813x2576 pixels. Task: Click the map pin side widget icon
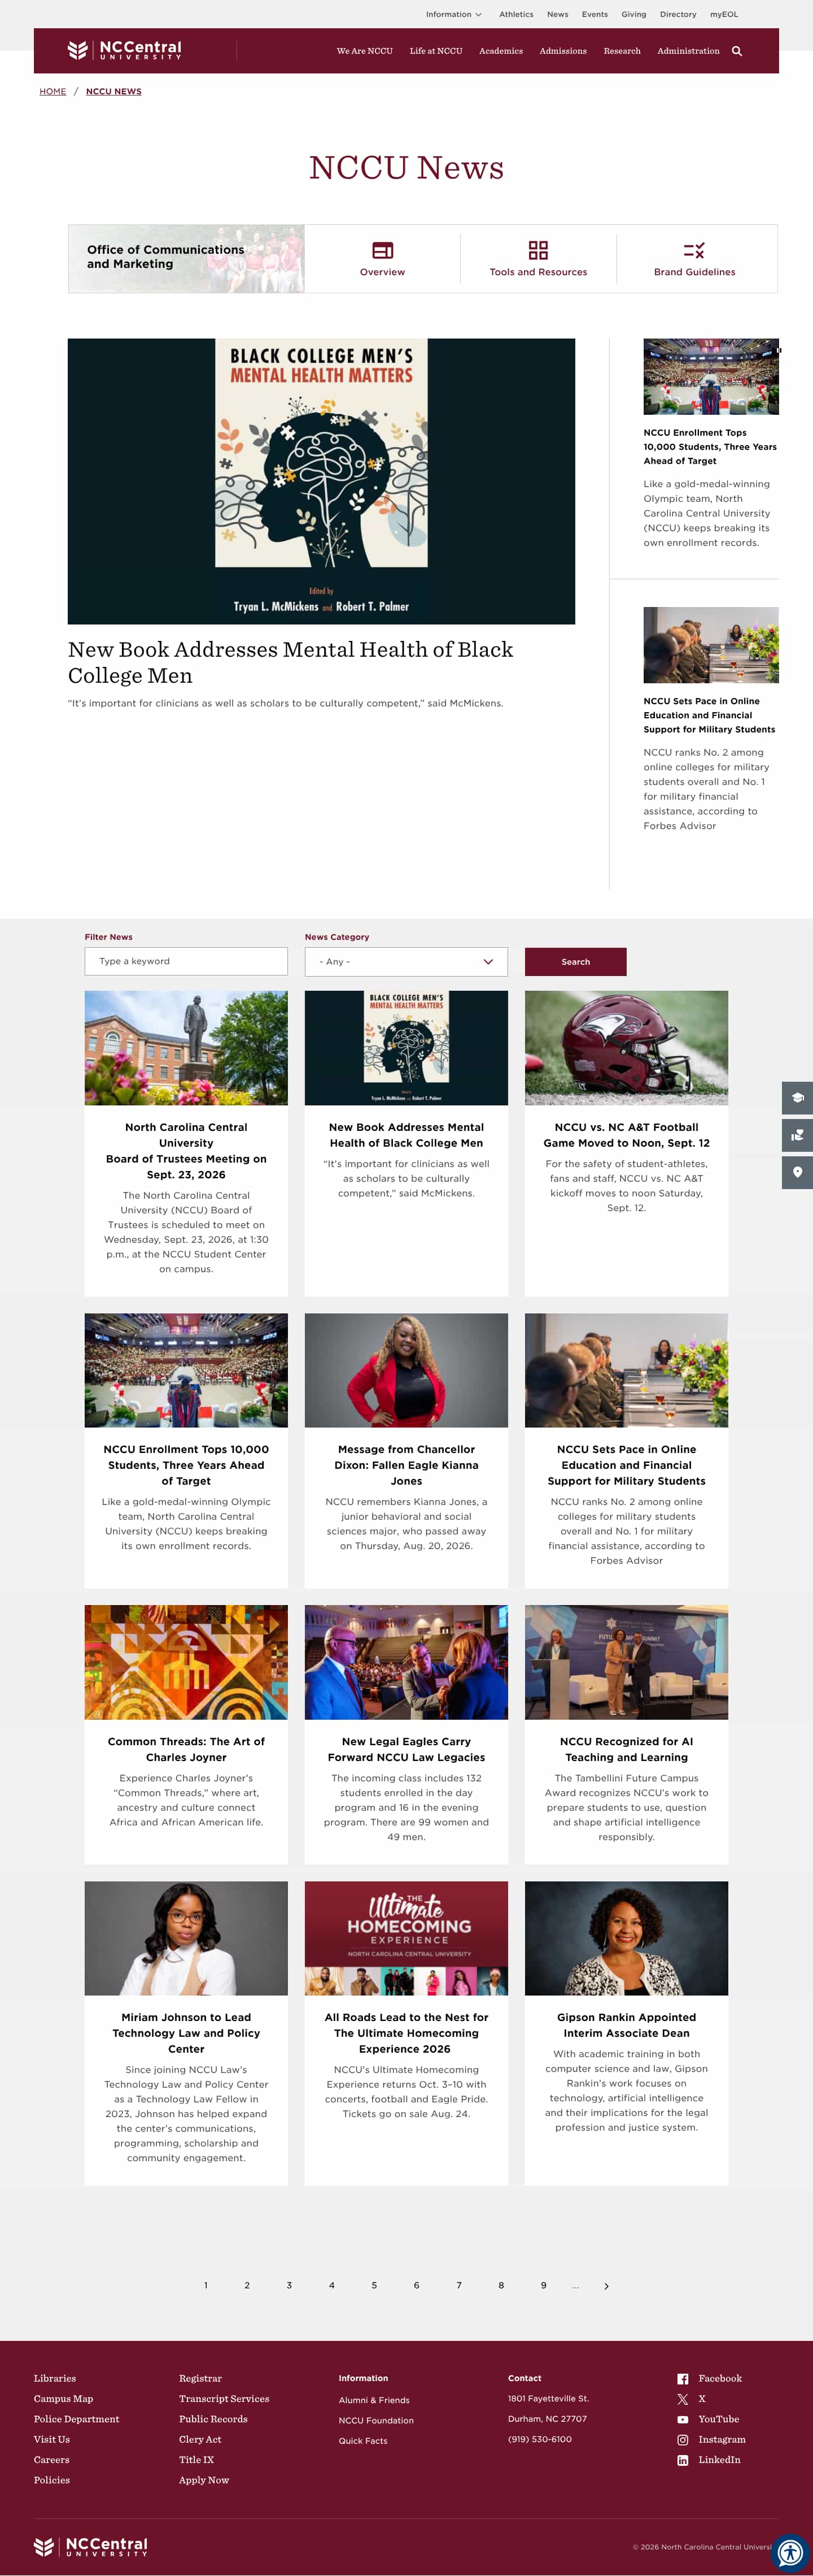coord(797,1172)
